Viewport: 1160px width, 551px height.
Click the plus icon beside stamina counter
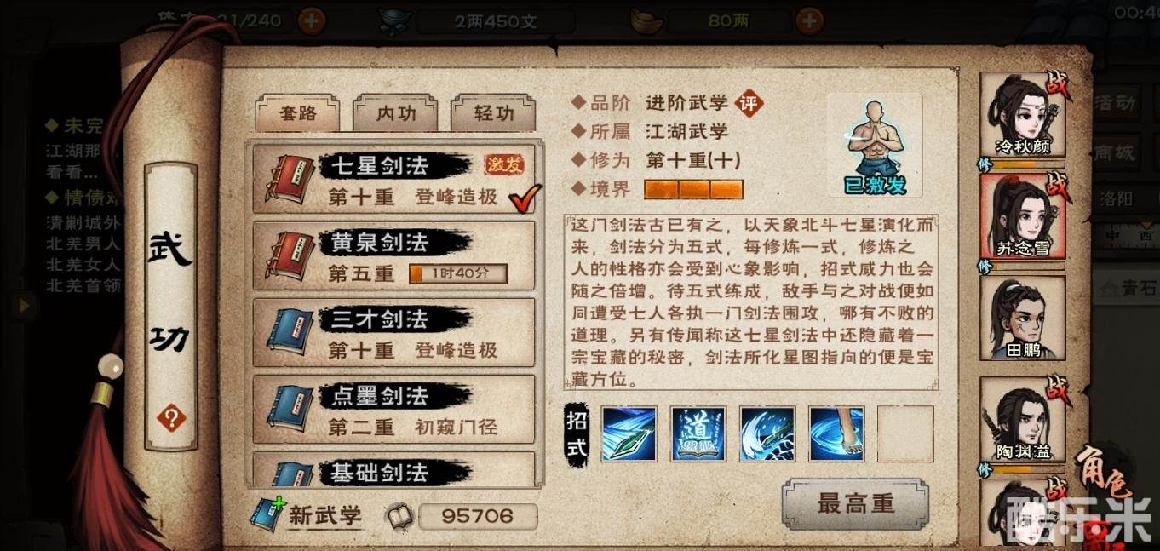(x=312, y=19)
